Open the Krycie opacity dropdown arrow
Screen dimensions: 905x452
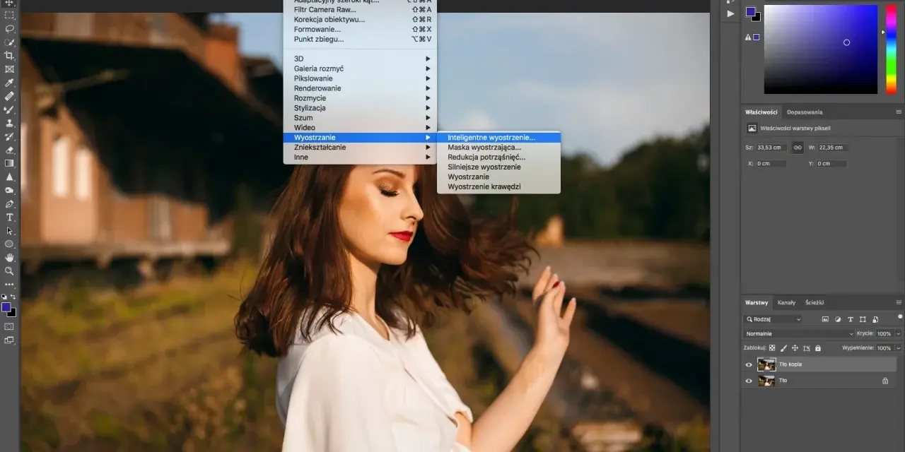click(898, 333)
